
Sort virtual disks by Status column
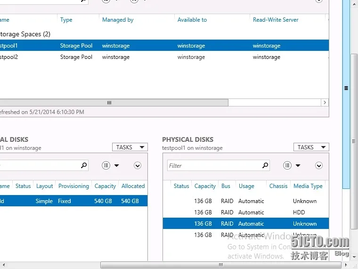[x=23, y=186]
